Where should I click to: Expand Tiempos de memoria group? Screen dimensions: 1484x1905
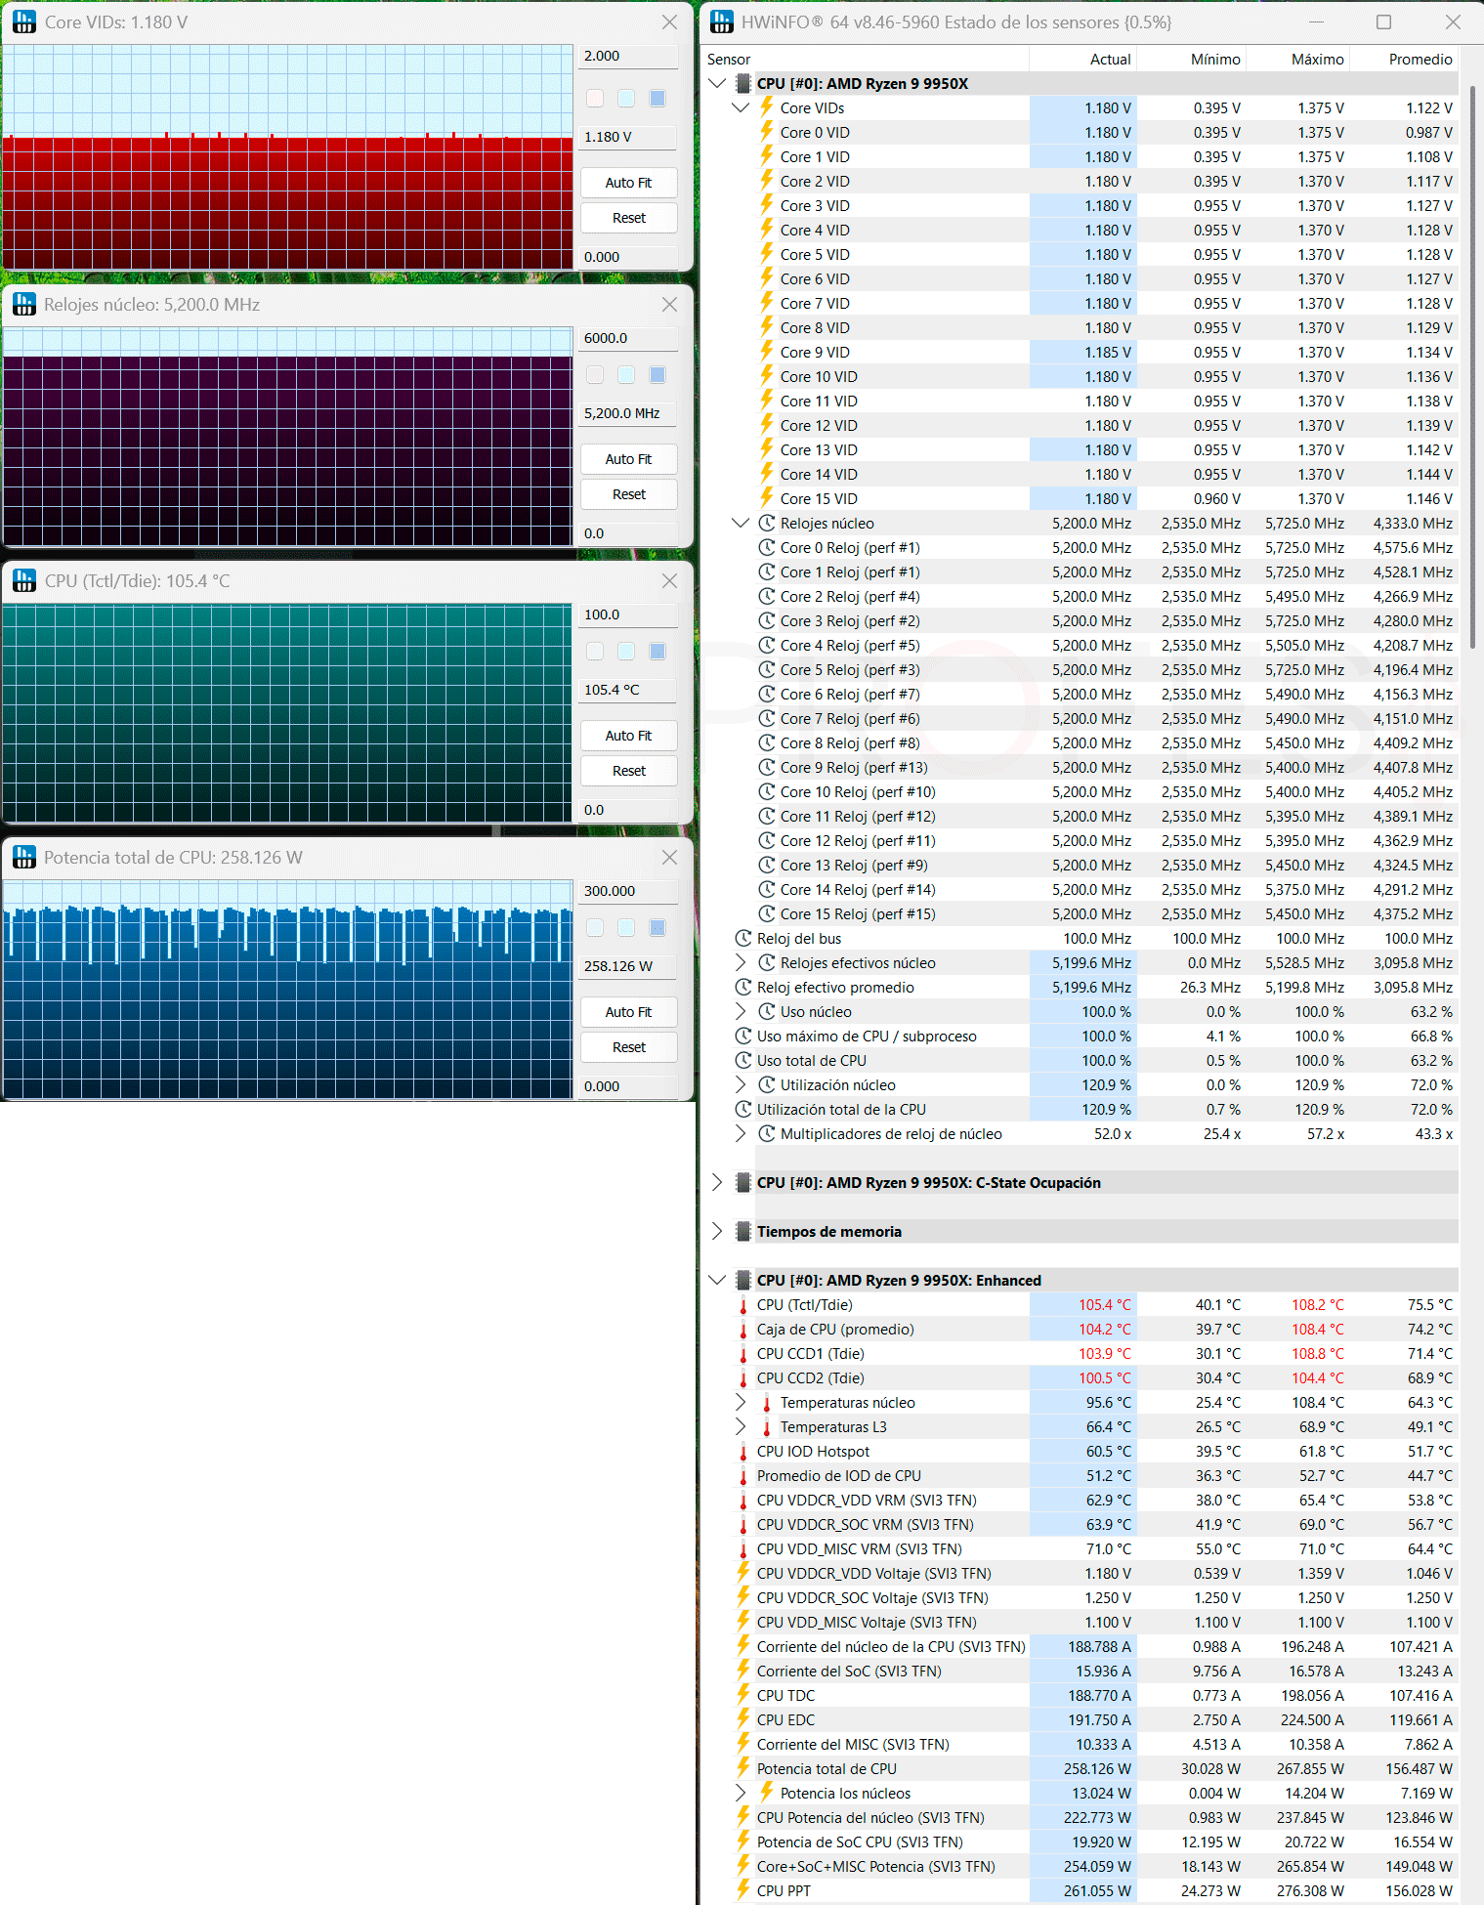pyautogui.click(x=717, y=1231)
